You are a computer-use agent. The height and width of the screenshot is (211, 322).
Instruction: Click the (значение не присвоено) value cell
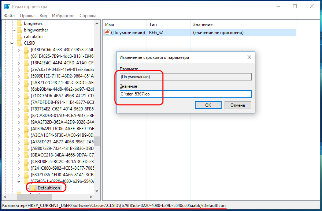pos(218,33)
